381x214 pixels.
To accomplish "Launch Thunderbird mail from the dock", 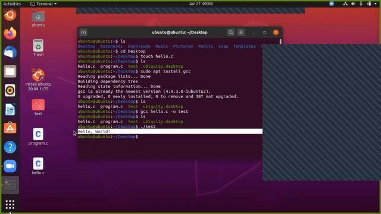I will coord(10,52).
